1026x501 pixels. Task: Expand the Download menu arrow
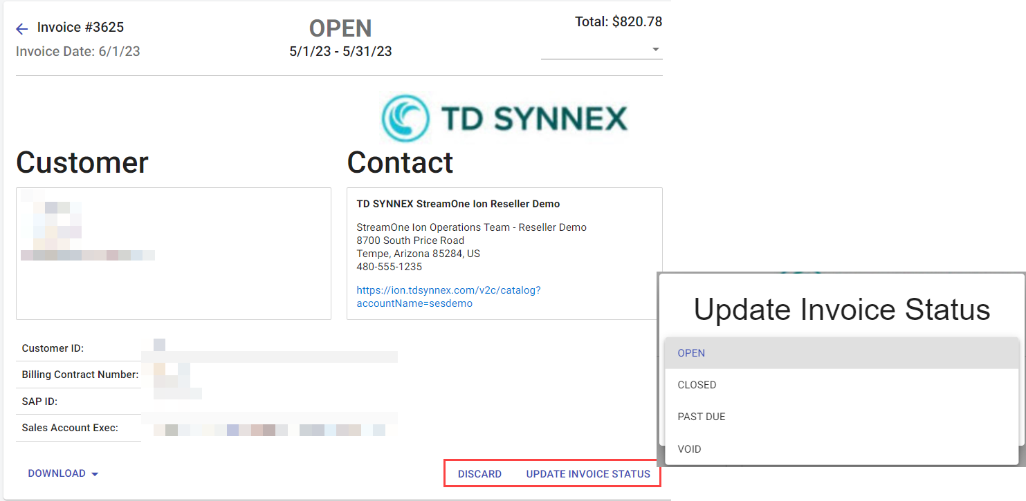(x=95, y=474)
